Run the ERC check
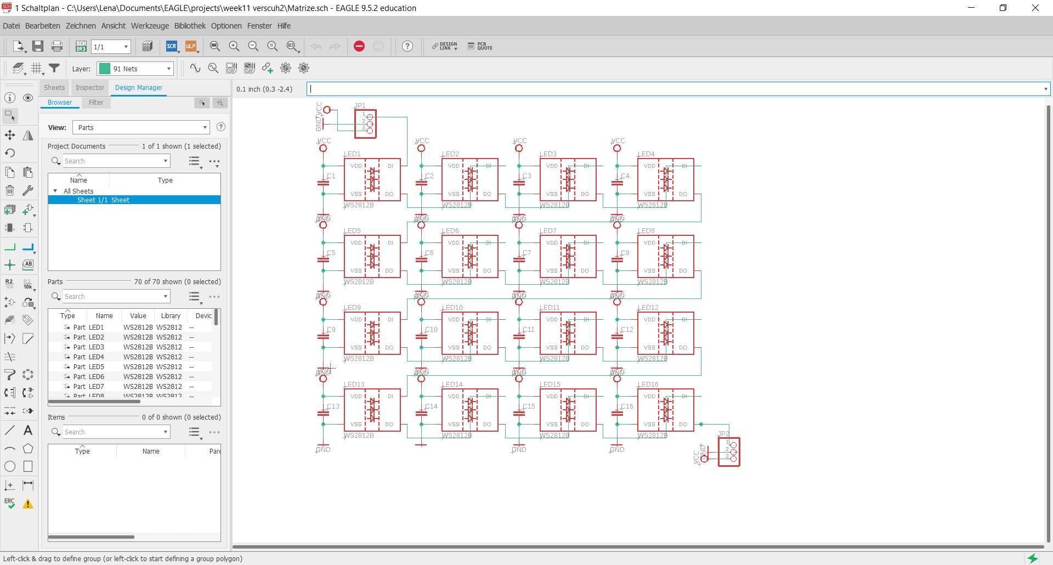1053x565 pixels. click(10, 504)
